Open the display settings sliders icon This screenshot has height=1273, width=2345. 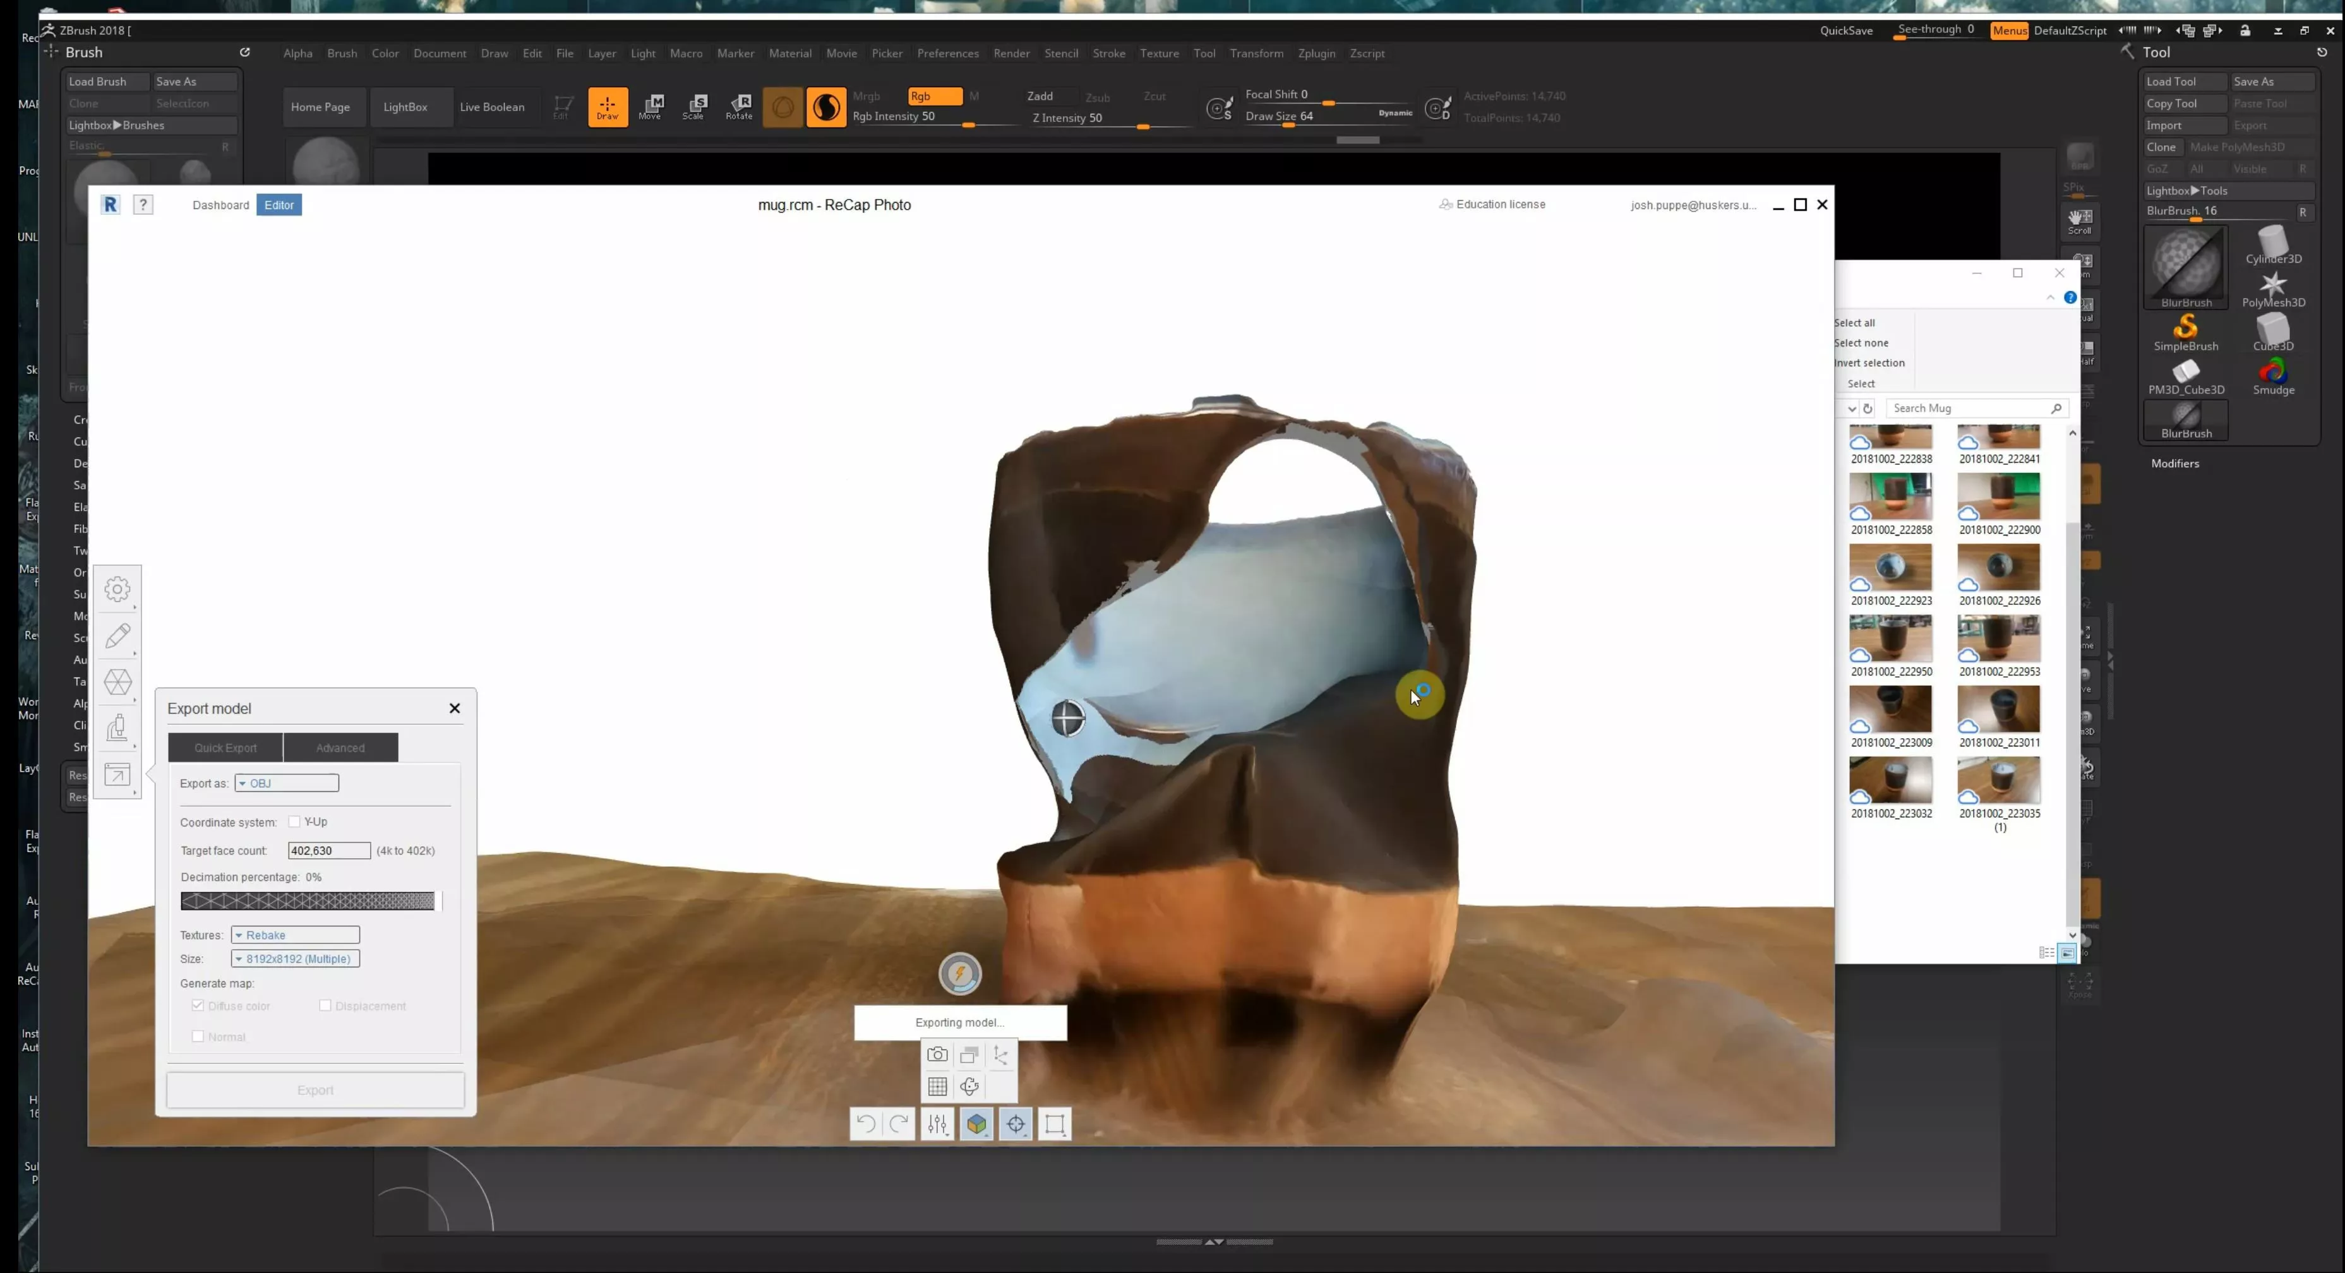click(938, 1124)
